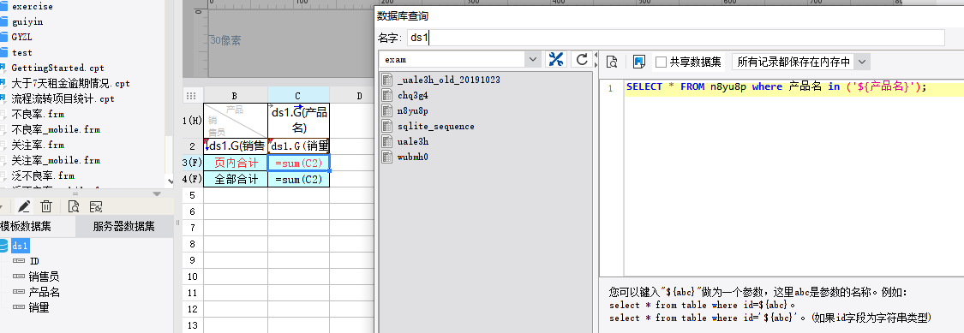Select cell B2 ds1.G(销售员)
Image resolution: width=964 pixels, height=333 pixels.
[236, 146]
